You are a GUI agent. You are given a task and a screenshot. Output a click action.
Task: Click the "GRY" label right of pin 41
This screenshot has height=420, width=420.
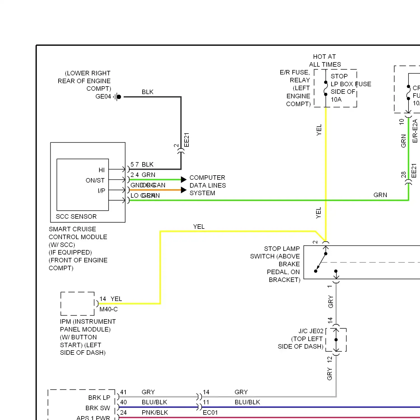148,392
